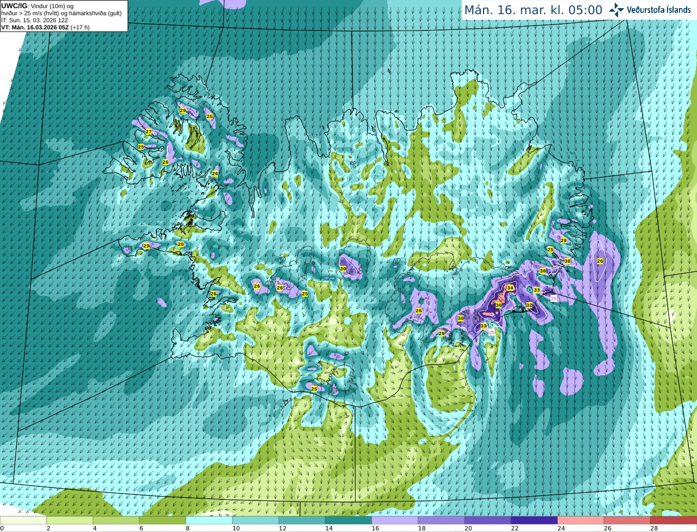Select the 4–6 green legend swatch

pos(116,520)
